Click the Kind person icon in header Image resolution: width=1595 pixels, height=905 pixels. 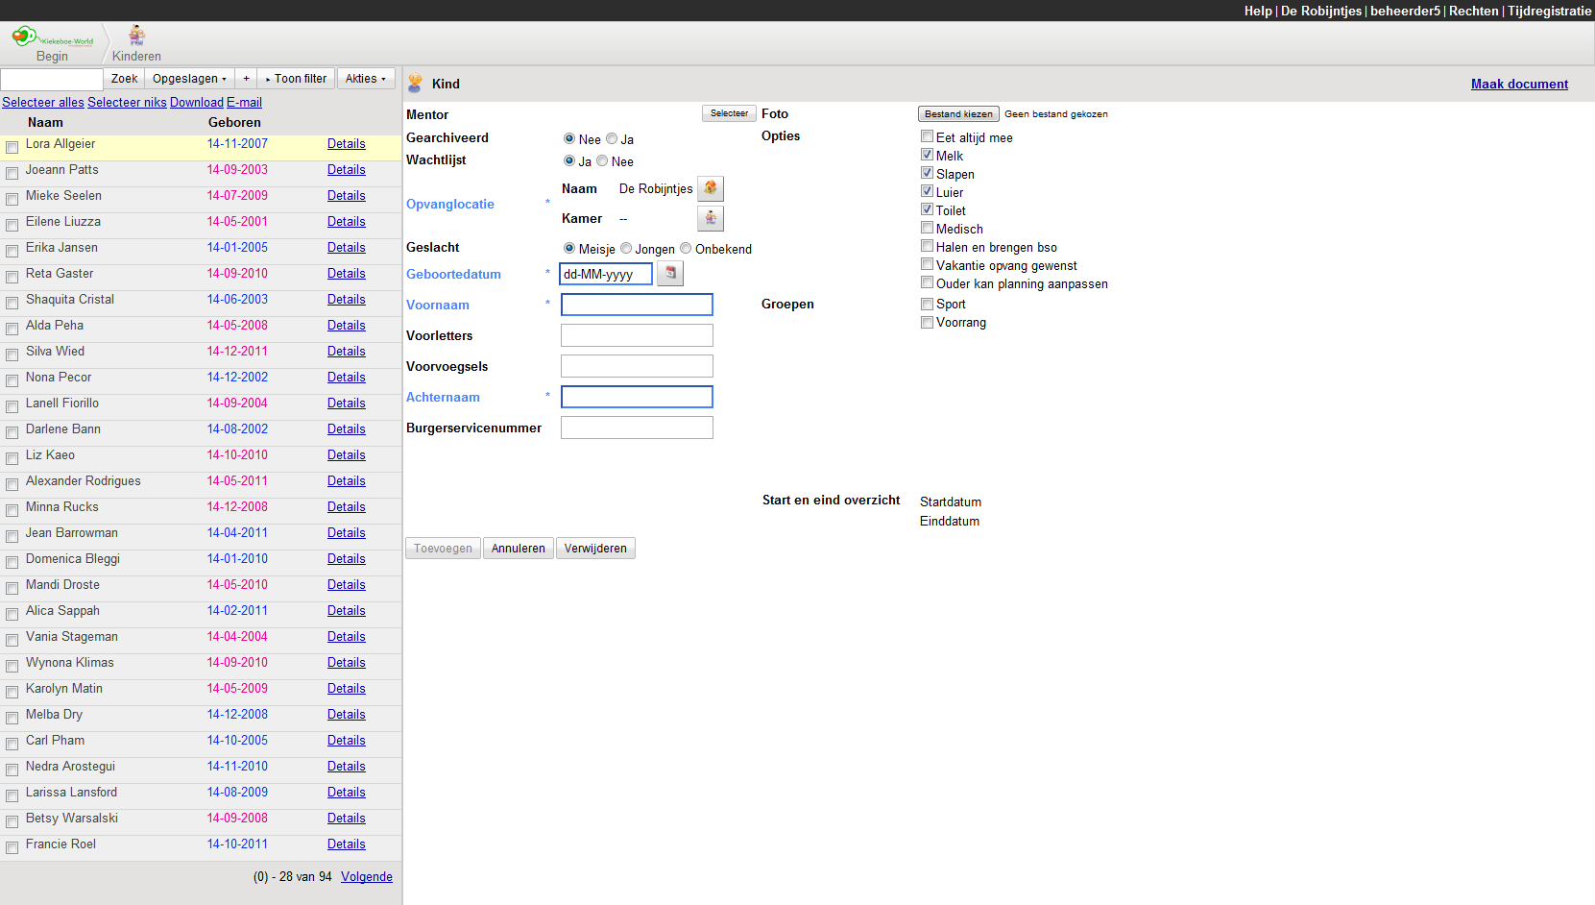click(x=415, y=84)
